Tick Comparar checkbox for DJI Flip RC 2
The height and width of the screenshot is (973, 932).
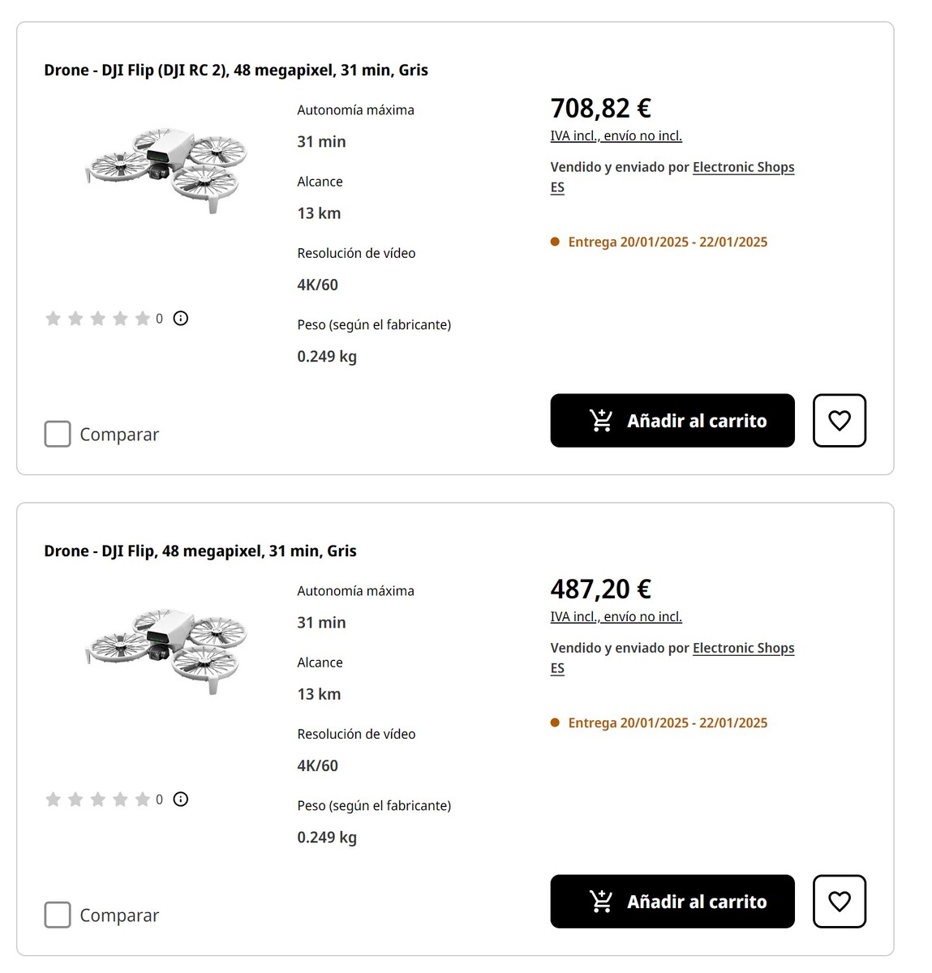[x=58, y=434]
